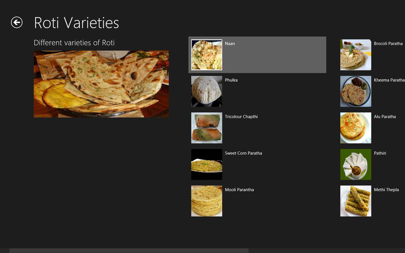
Task: Open the Pathiri thumbnail
Action: click(356, 164)
